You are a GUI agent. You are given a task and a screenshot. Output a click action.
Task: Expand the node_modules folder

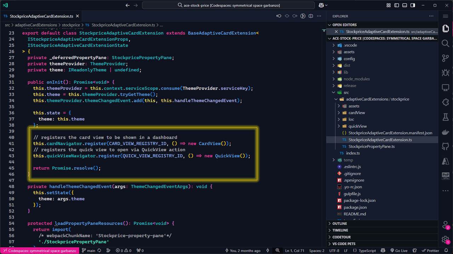356,79
